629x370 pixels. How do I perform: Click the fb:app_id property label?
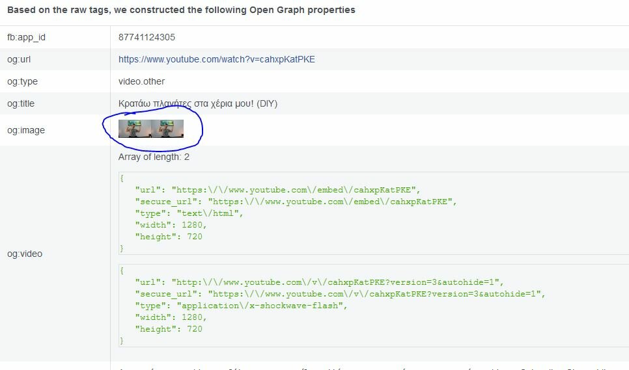tap(27, 37)
